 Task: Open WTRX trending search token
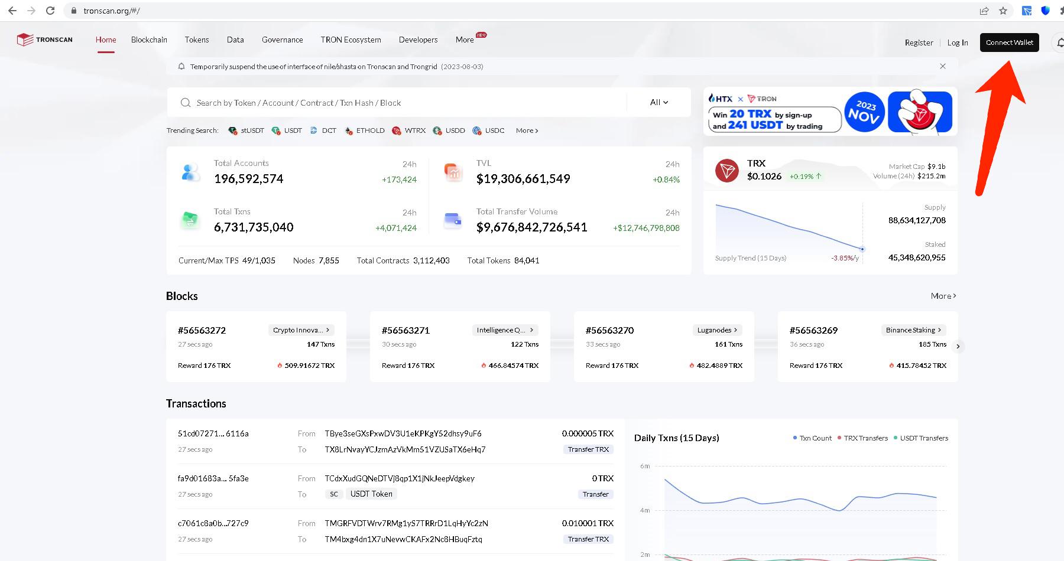(x=409, y=131)
